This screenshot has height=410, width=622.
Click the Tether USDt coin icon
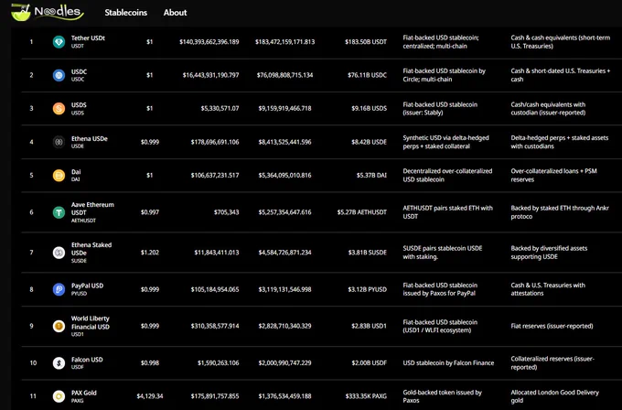point(59,42)
